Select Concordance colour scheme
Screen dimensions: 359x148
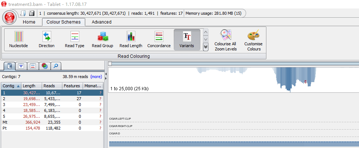[159, 39]
